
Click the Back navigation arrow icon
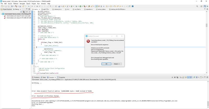pyautogui.click(x=120, y=6)
